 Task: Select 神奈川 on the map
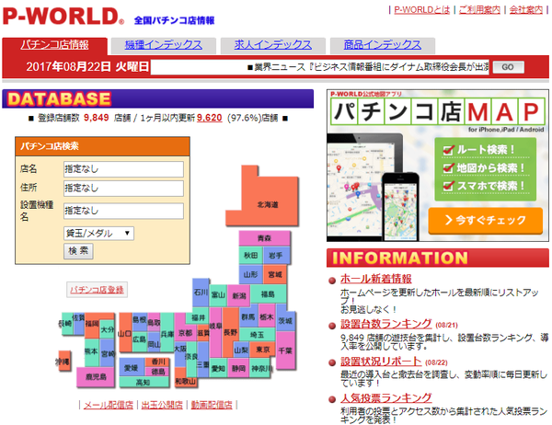tap(261, 368)
